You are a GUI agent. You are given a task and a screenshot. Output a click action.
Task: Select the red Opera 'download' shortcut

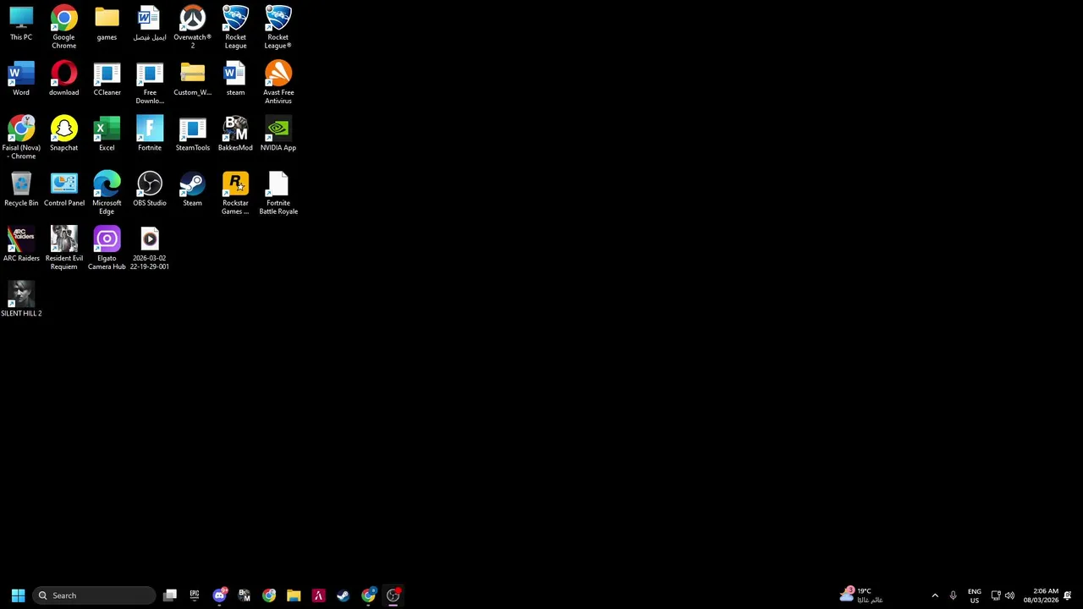[x=63, y=79]
